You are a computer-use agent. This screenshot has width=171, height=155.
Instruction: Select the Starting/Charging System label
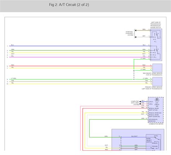(129, 34)
